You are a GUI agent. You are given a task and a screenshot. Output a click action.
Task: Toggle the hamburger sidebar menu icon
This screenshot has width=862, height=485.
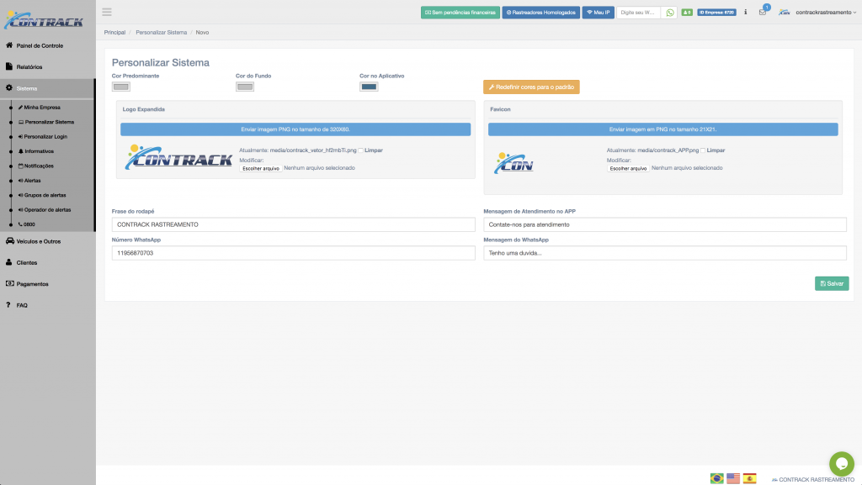(106, 12)
